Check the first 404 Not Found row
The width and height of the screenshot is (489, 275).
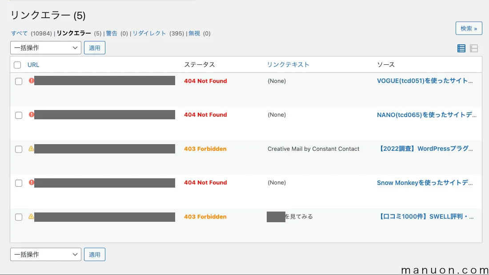coord(18,81)
